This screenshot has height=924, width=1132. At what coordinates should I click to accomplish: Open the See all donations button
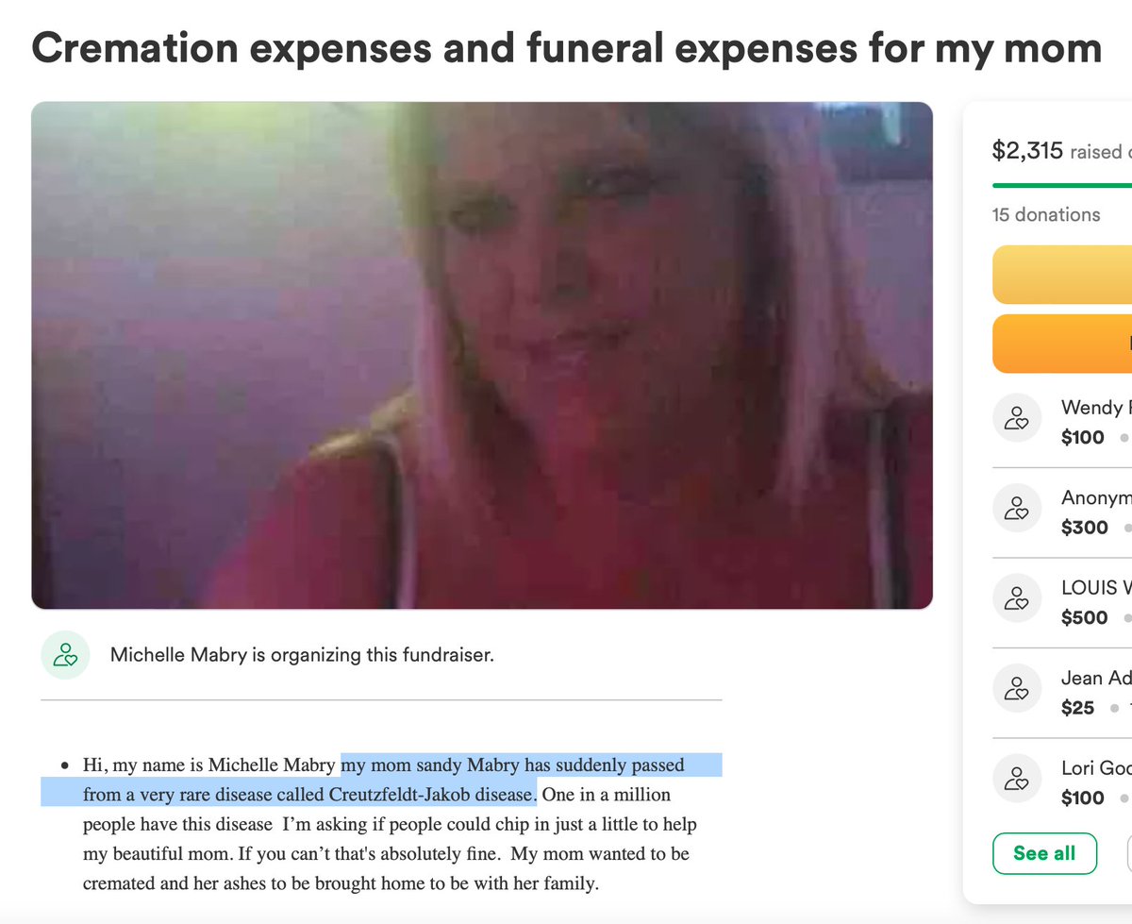[x=1044, y=853]
